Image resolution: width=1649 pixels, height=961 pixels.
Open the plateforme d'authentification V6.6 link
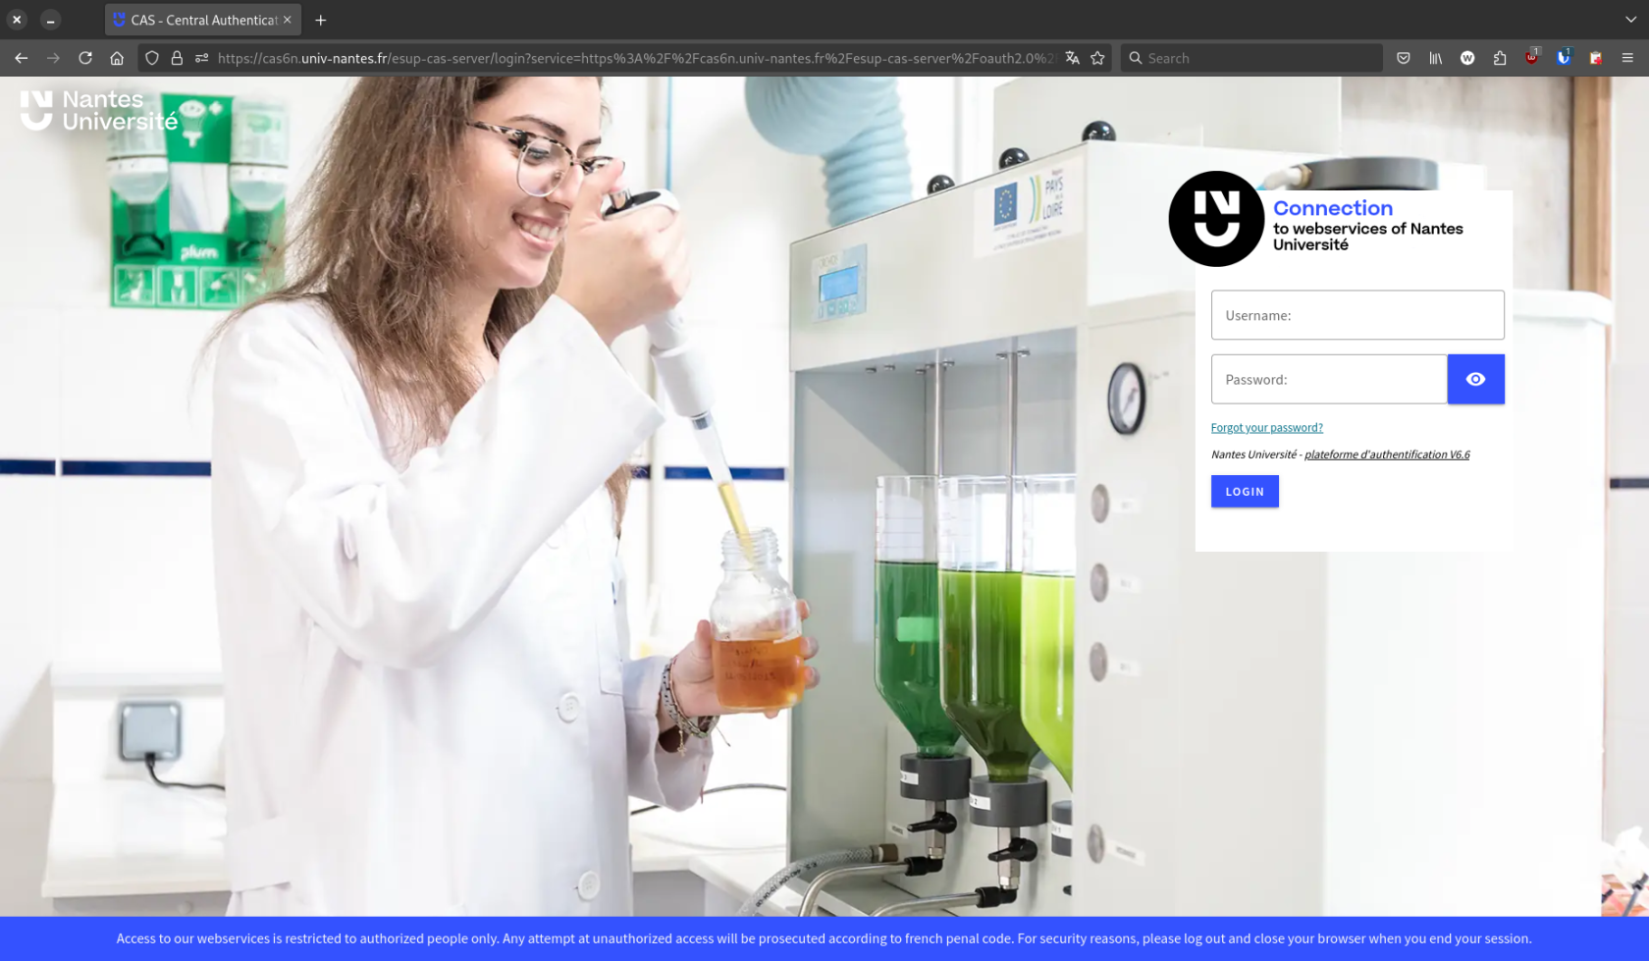(x=1386, y=454)
